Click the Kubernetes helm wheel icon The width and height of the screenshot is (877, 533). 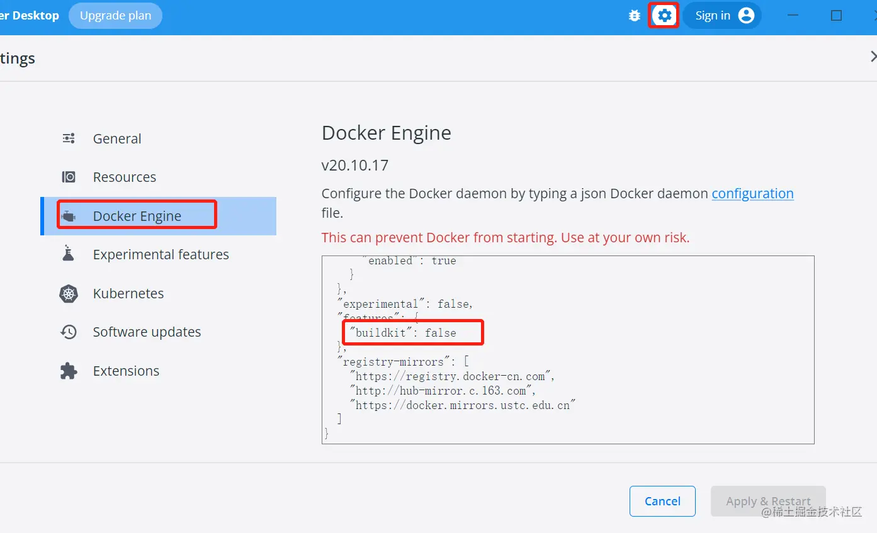point(69,294)
